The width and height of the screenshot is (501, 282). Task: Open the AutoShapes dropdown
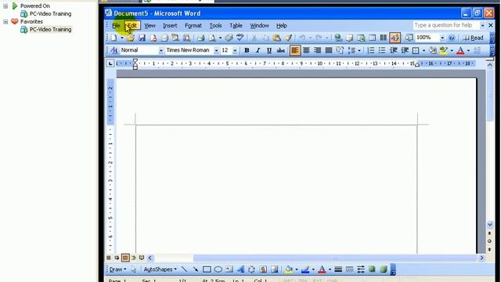[160, 269]
